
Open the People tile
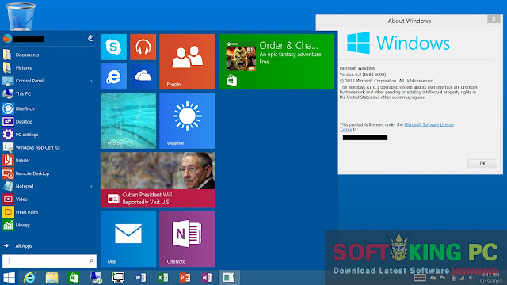pyautogui.click(x=187, y=62)
